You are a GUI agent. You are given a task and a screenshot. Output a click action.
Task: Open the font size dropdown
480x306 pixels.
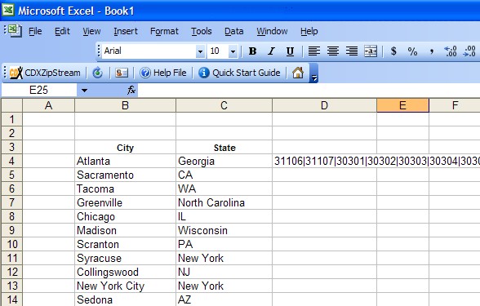click(x=233, y=51)
